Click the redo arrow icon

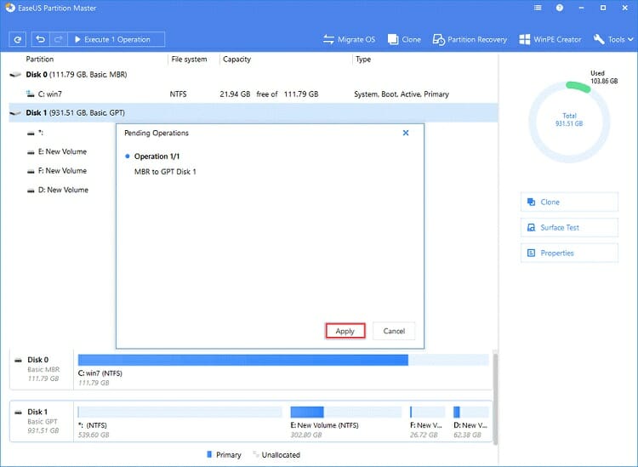tap(57, 39)
